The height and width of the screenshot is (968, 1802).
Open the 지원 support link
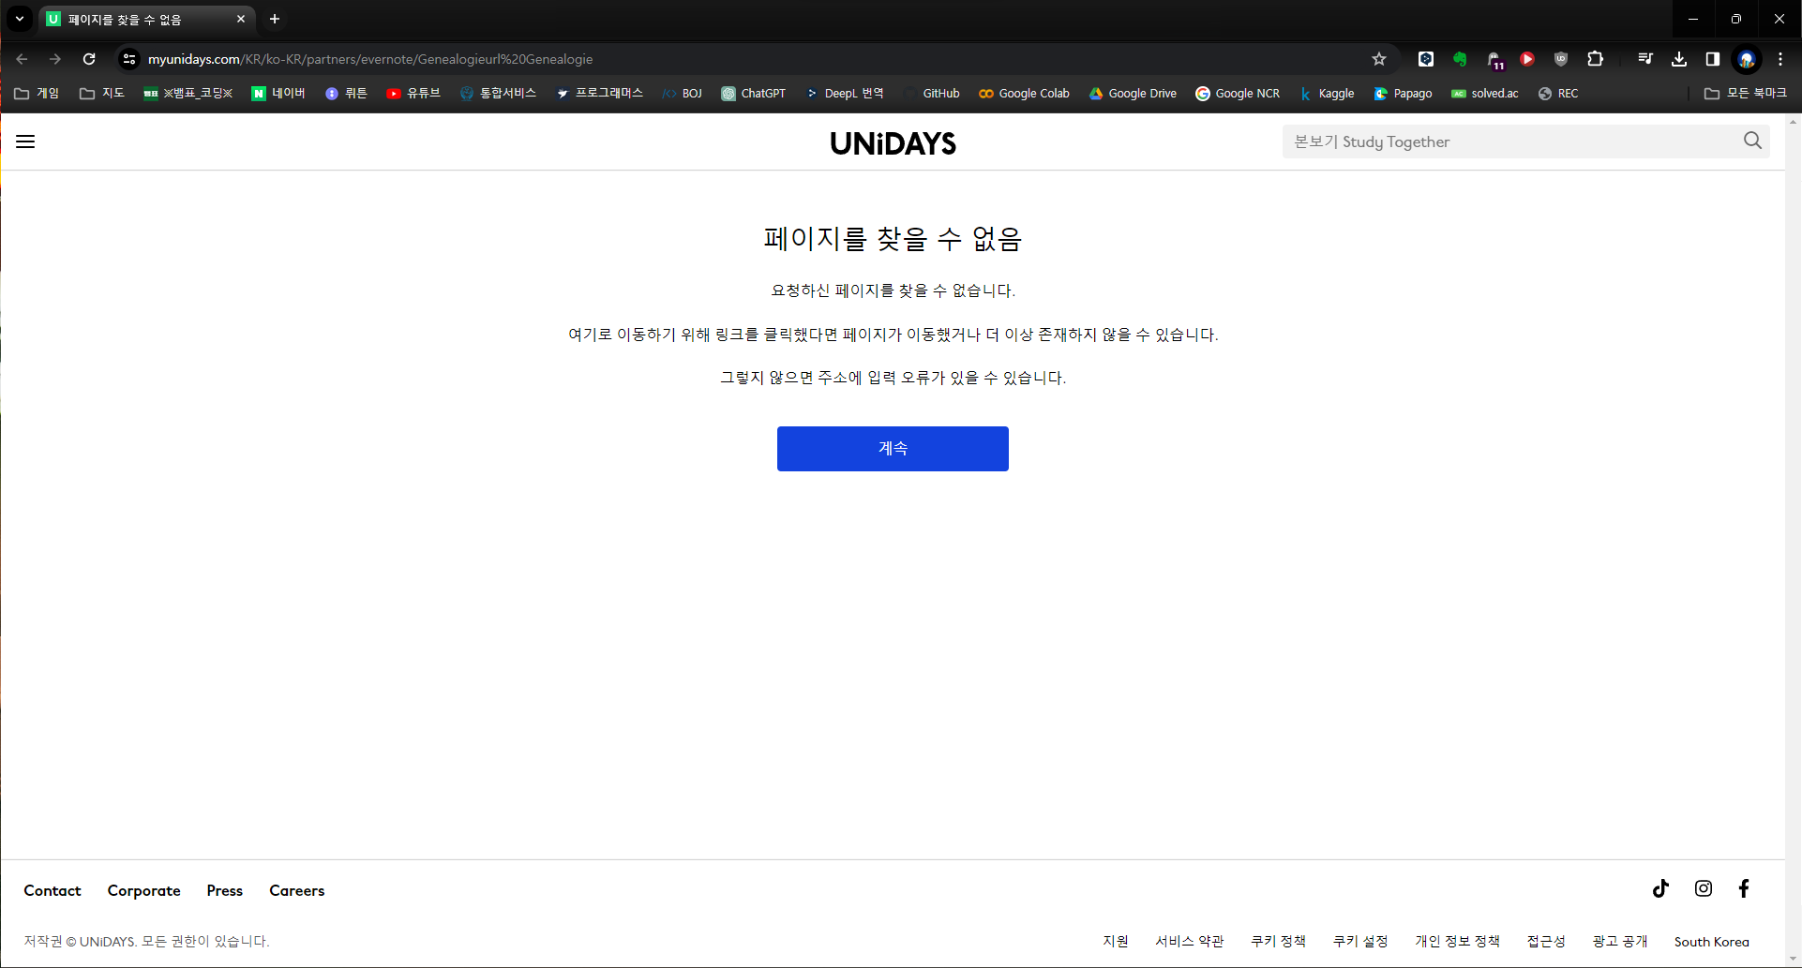point(1116,941)
